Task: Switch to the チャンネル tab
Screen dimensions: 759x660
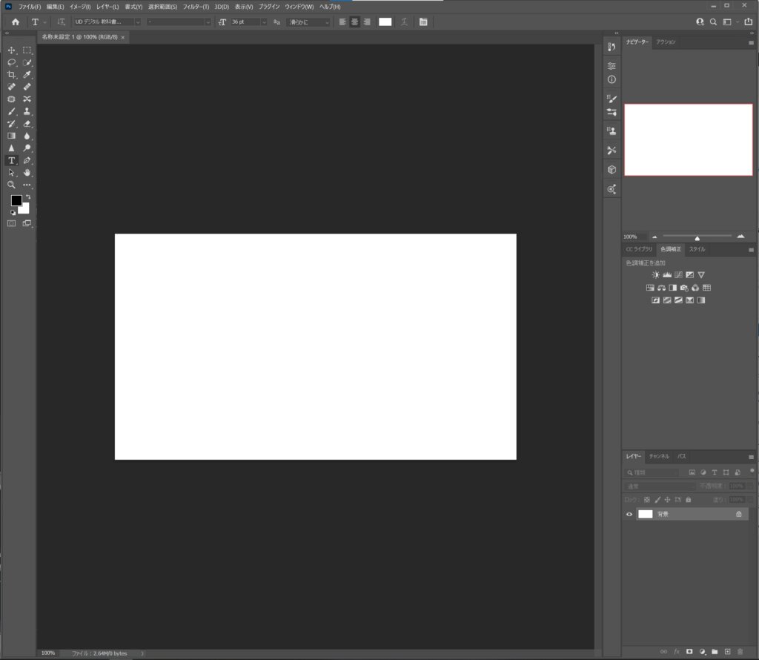Action: (659, 456)
